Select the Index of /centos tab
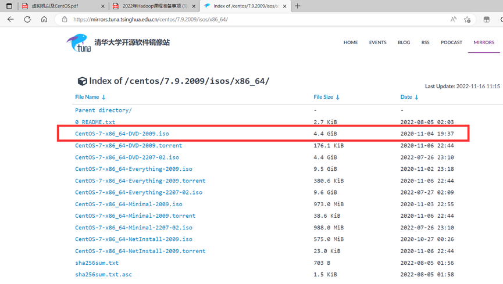503x284 pixels. coord(246,6)
